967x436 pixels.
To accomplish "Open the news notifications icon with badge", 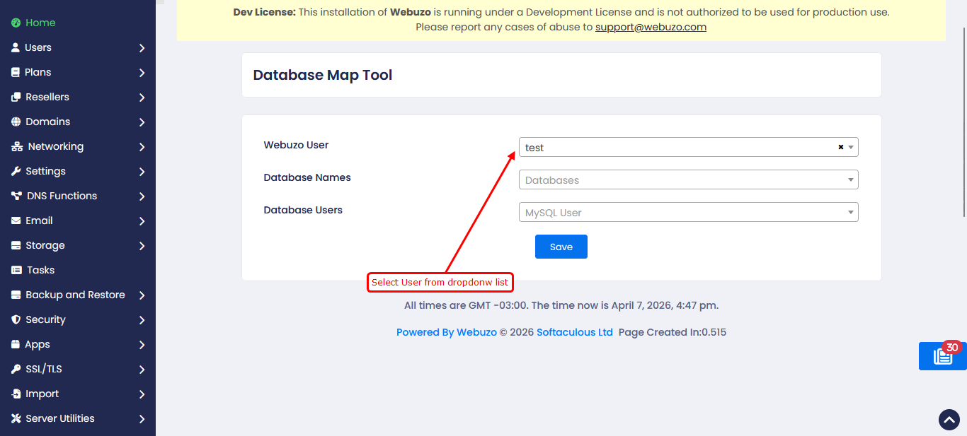I will tap(943, 356).
